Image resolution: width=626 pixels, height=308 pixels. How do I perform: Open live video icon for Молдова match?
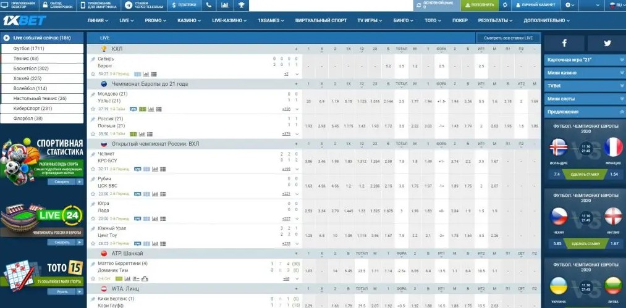(x=133, y=109)
